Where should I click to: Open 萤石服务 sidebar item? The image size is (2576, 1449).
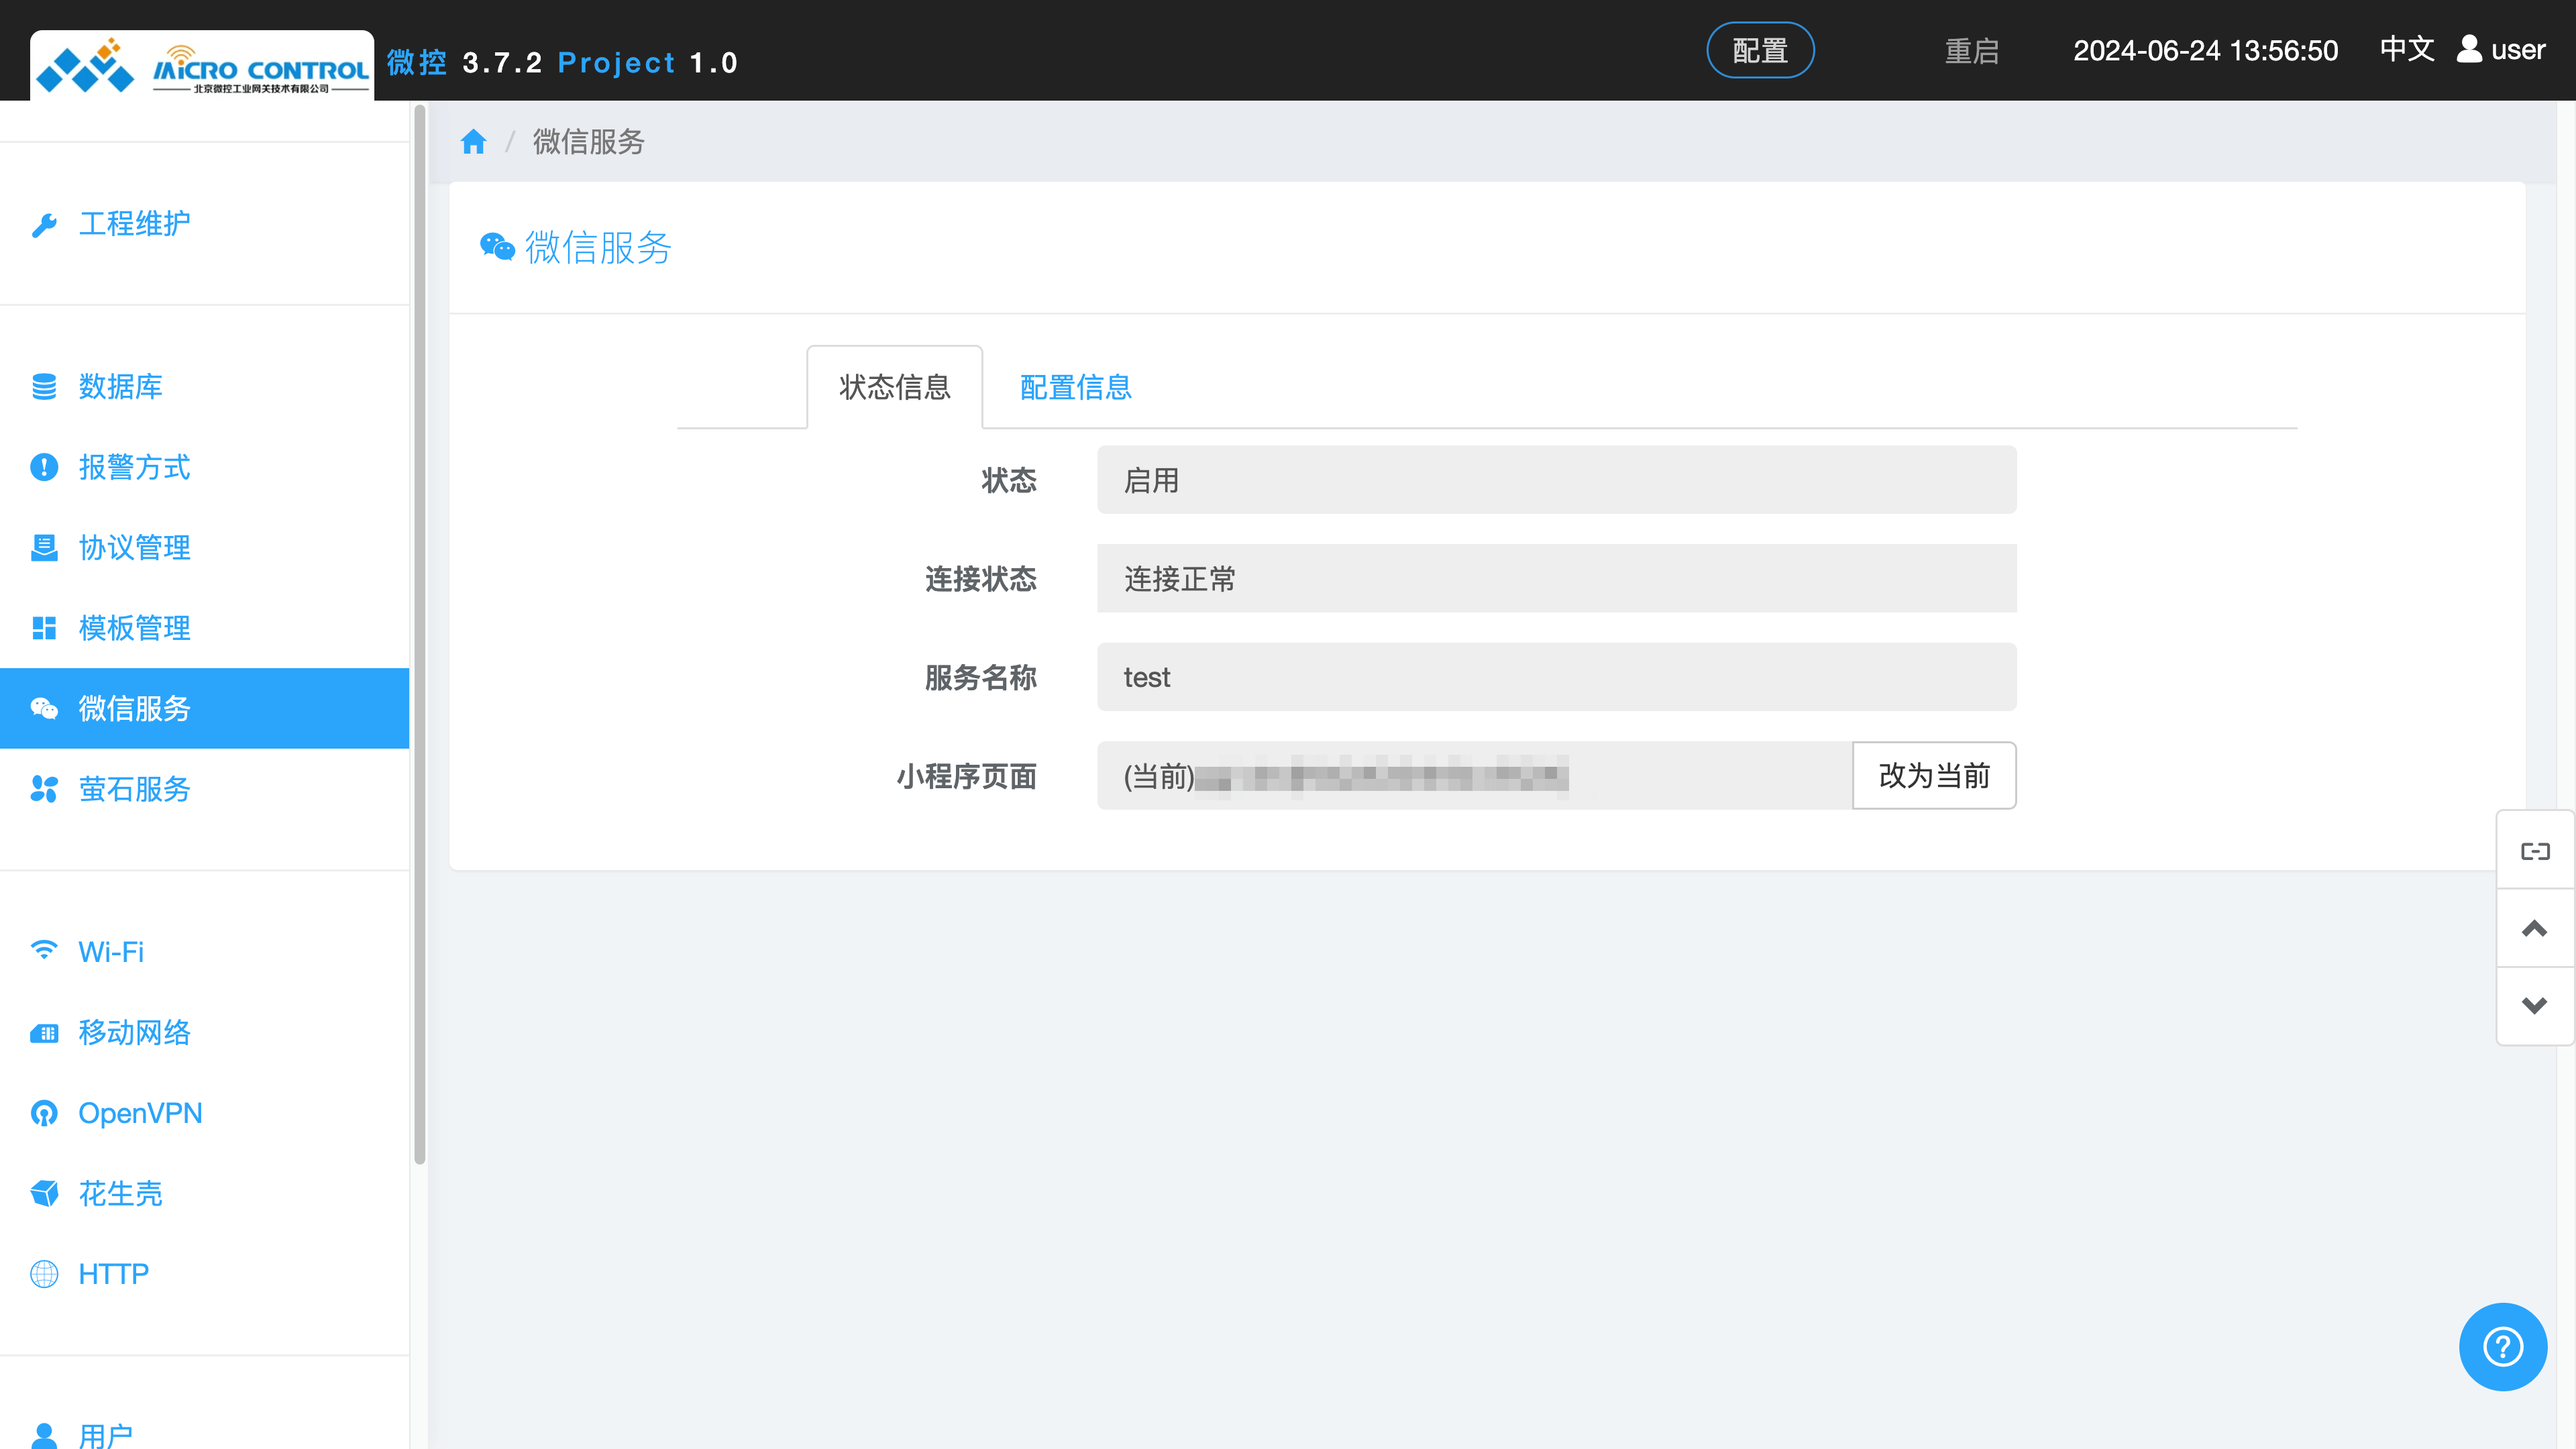(x=134, y=789)
